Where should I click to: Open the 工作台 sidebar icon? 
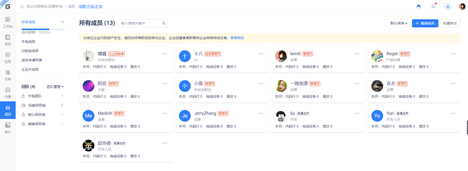point(8,23)
